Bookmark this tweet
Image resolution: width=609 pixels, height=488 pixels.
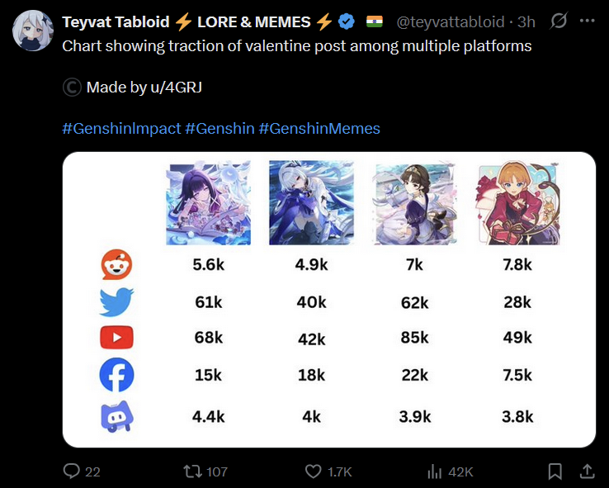coord(555,471)
